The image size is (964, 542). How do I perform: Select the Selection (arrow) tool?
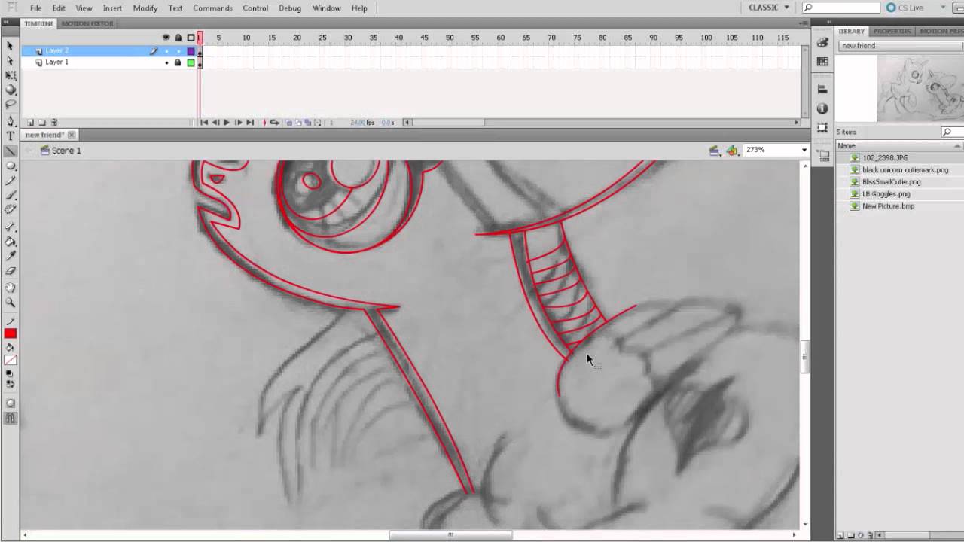click(11, 46)
